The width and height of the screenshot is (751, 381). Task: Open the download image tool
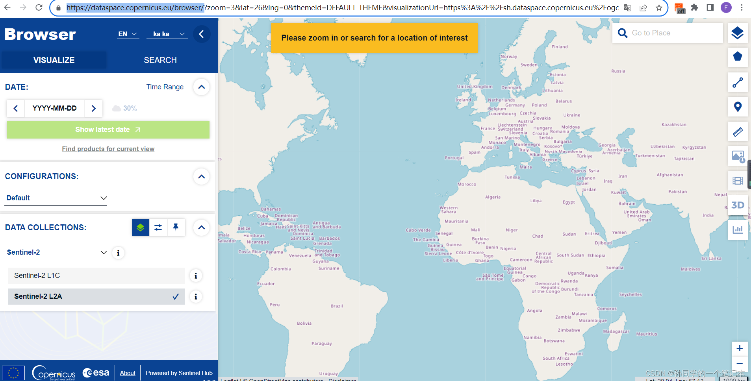point(737,156)
